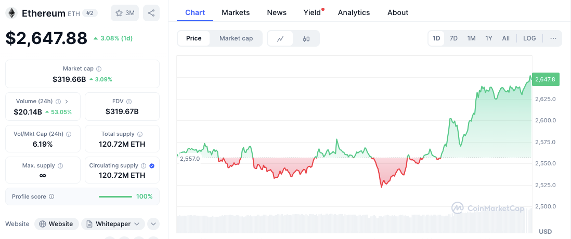
Task: Click the Website link button
Action: coord(57,224)
